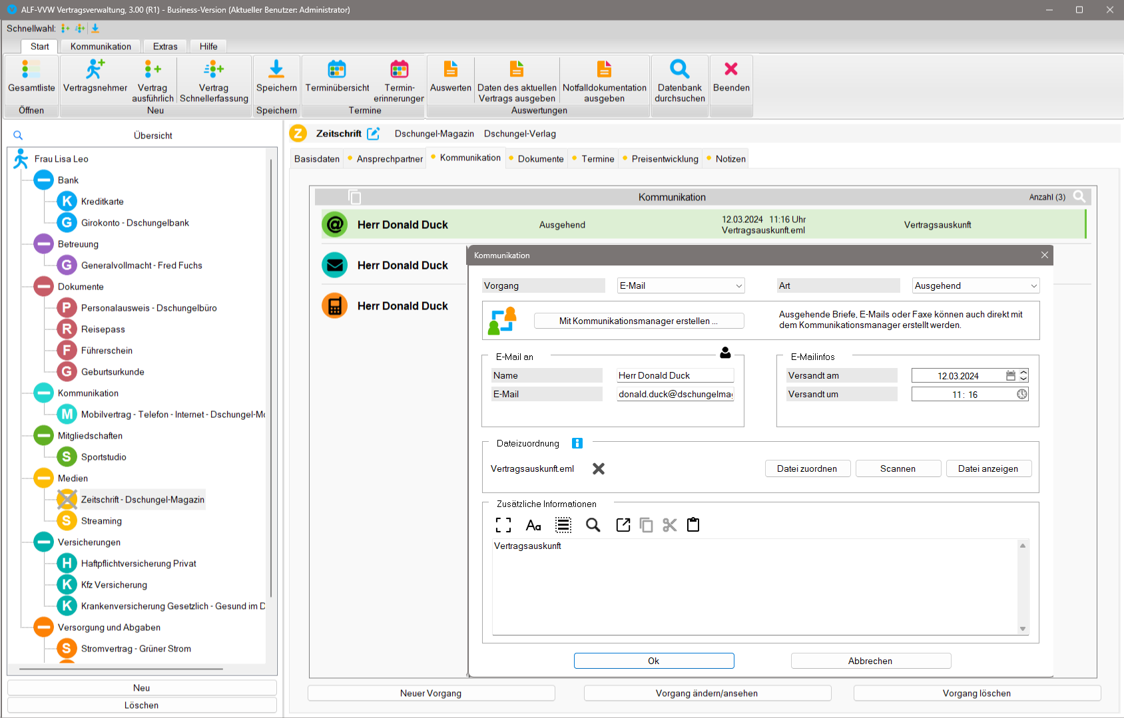Remove Vertragsauskunft.eml with the X icon

pos(599,469)
